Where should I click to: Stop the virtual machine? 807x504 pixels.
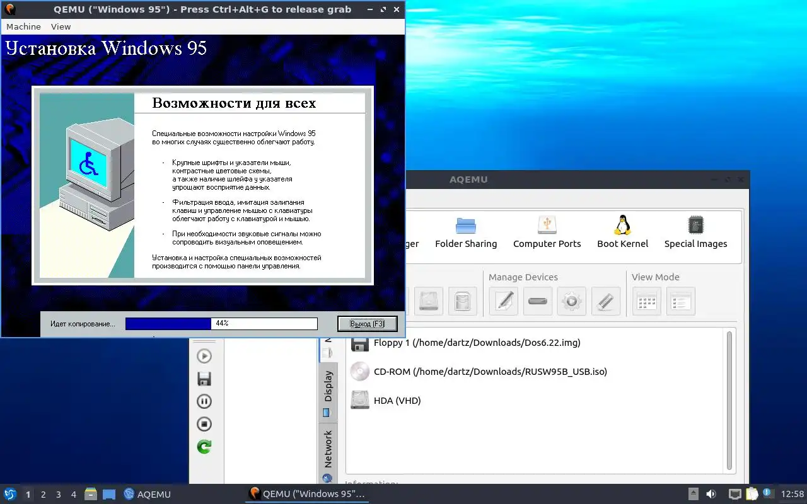[x=204, y=424]
